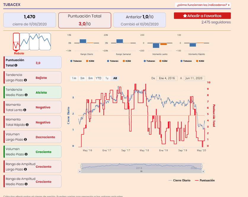Click the Puntuación Total 3,0/10 box
Image resolution: width=248 pixels, height=197 pixels.
[x=85, y=20]
